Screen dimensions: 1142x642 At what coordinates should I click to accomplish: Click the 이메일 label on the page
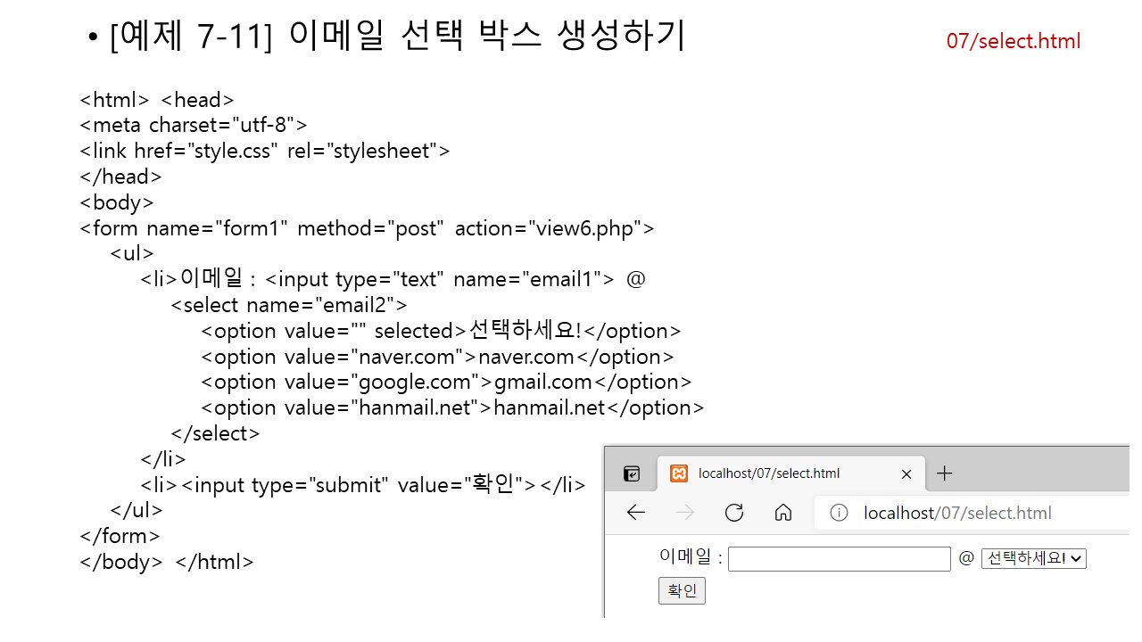[x=685, y=556]
